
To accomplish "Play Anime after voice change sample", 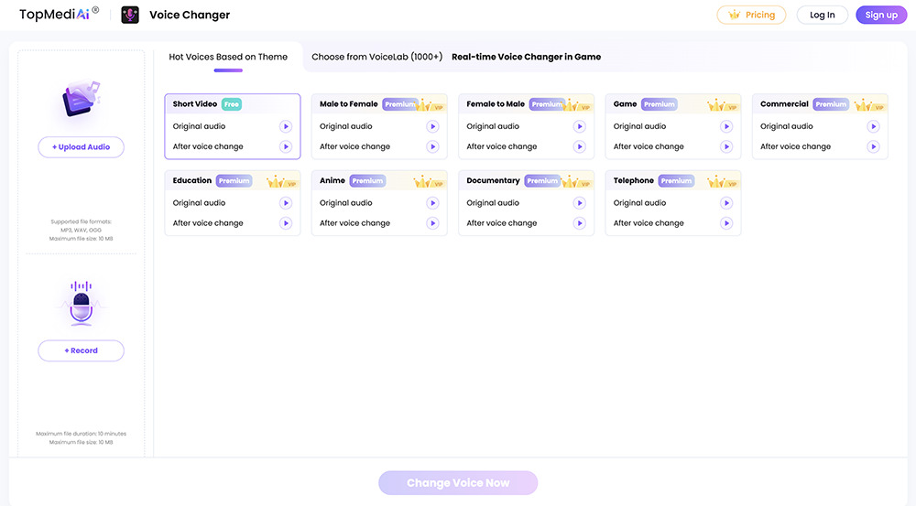I will pos(432,223).
